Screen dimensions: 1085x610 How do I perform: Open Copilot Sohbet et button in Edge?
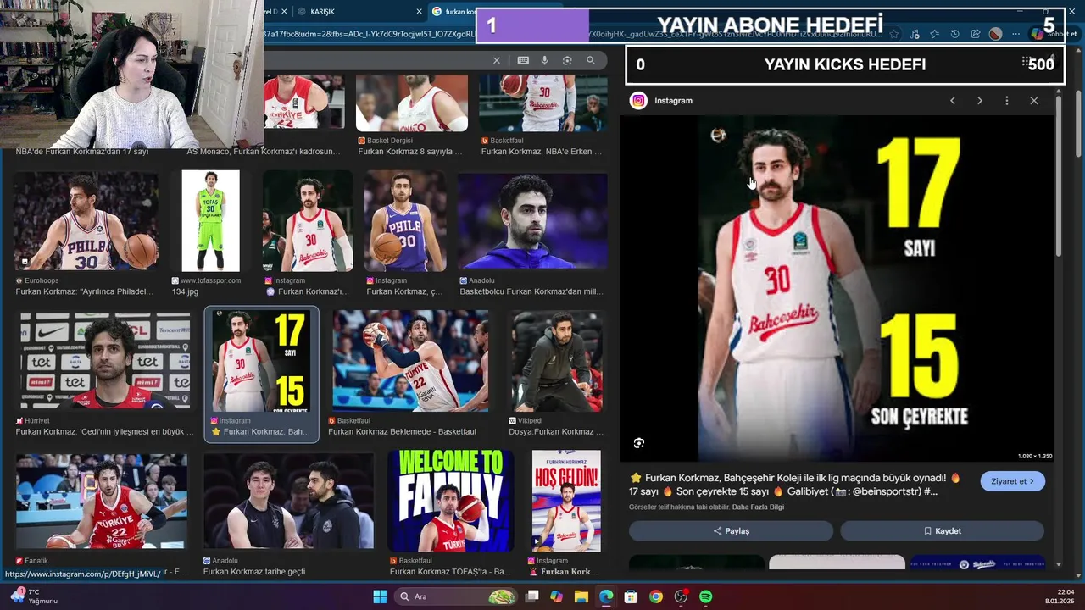tap(1053, 34)
